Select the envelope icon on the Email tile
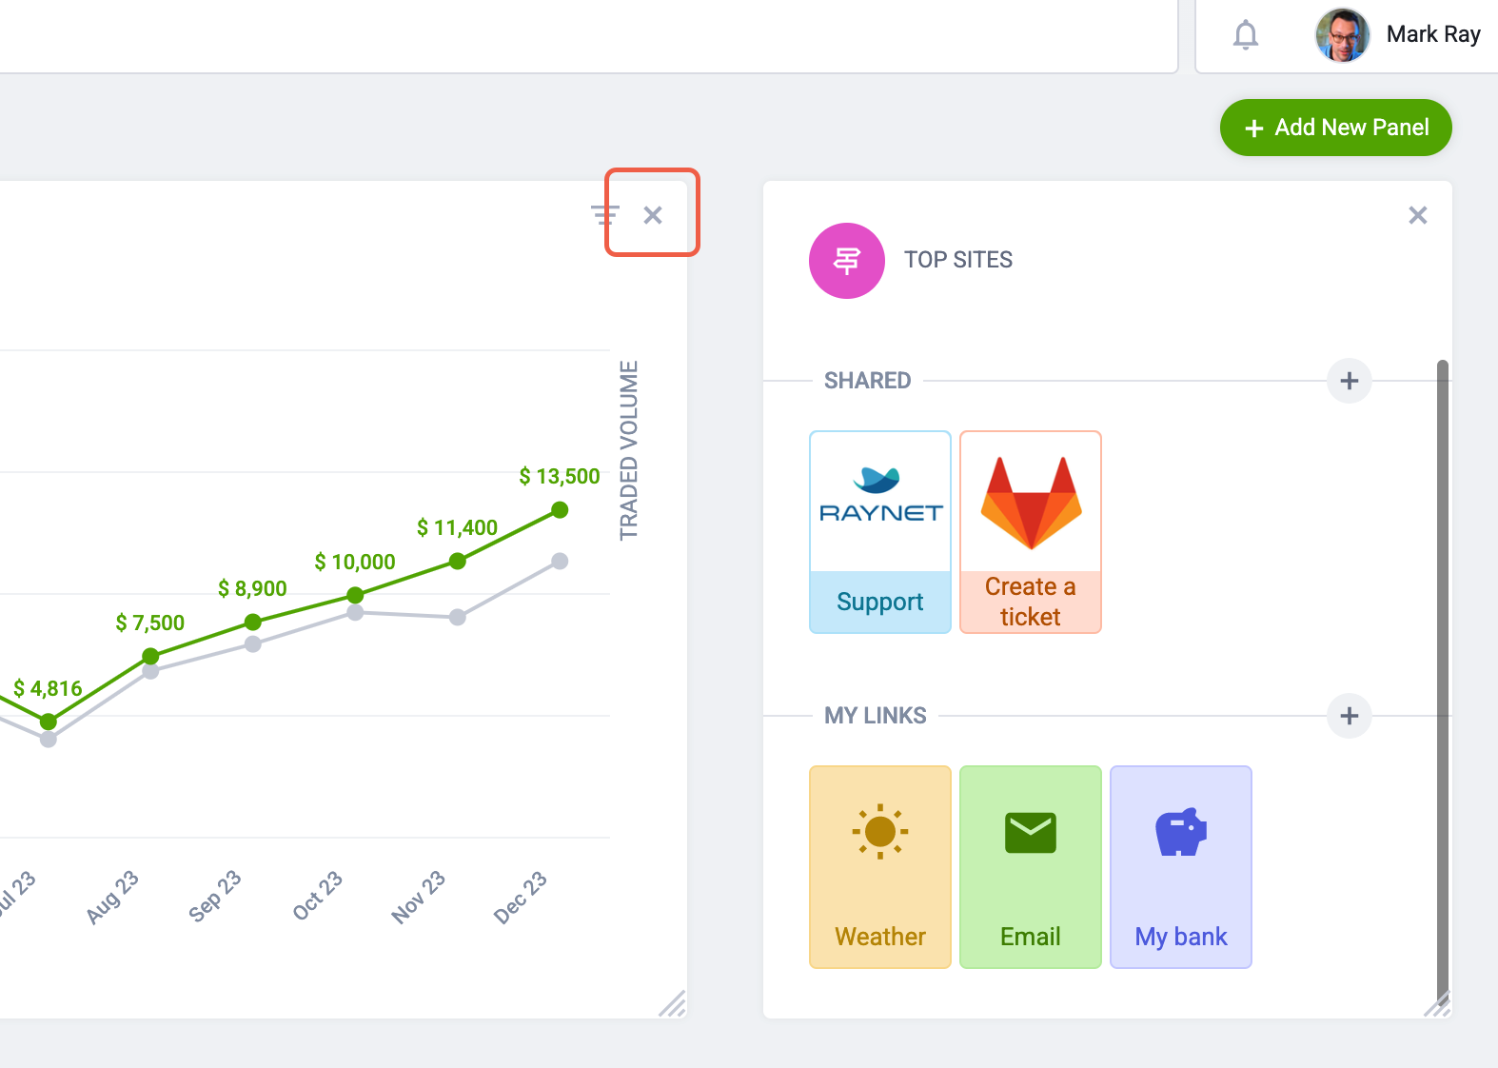The height and width of the screenshot is (1068, 1498). (x=1030, y=830)
